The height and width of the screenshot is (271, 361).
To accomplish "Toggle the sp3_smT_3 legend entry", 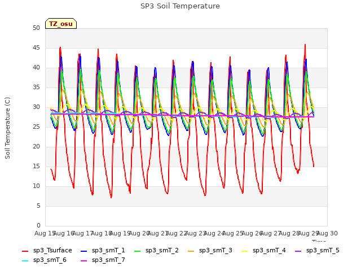I will click(x=210, y=251).
